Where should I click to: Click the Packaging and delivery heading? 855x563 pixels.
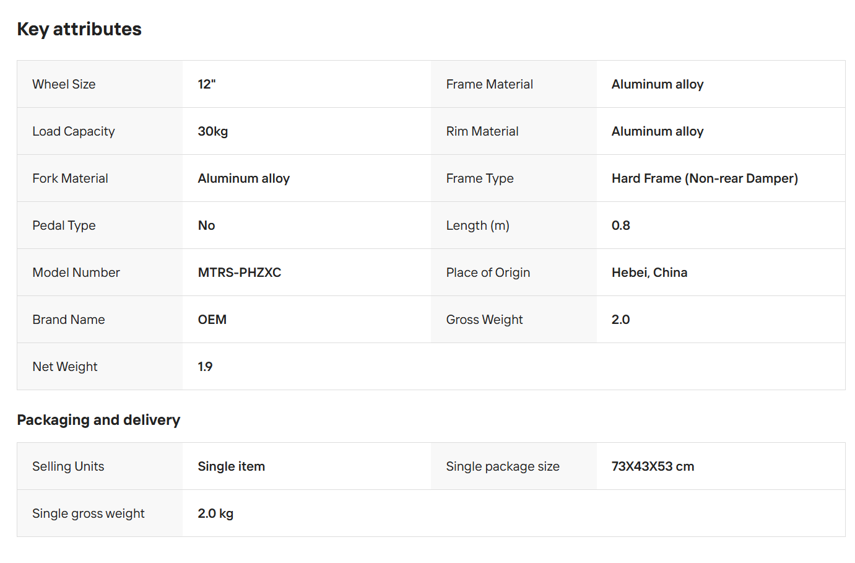(x=98, y=420)
